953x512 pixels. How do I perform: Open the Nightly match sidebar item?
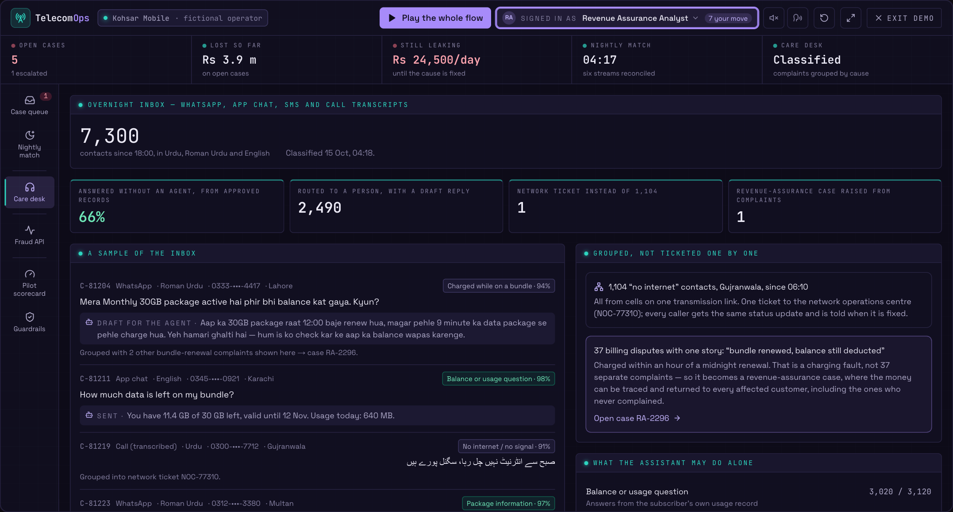[29, 144]
